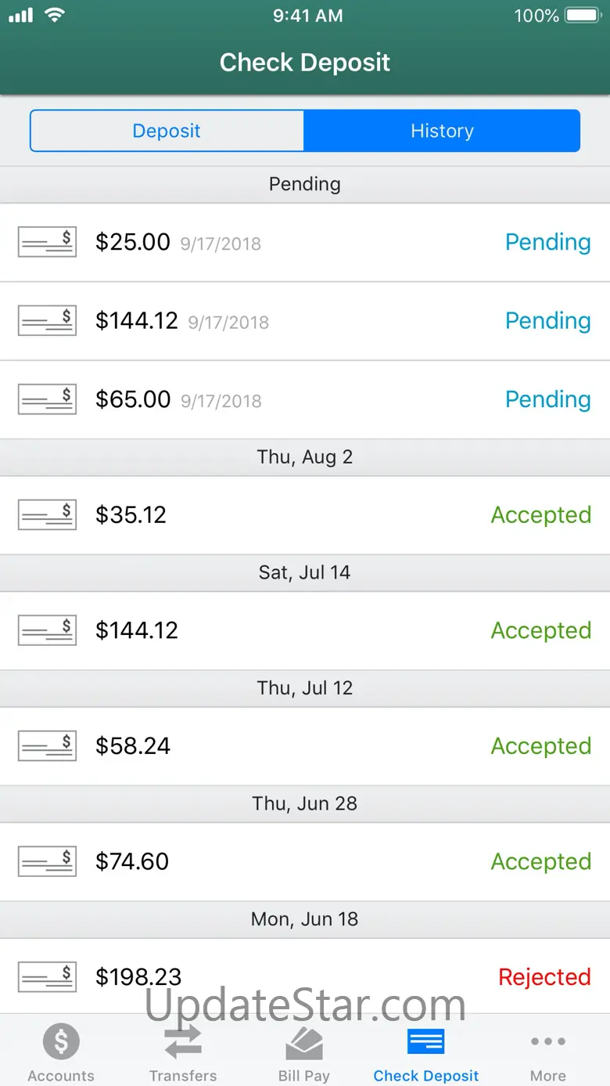Tap check icon for $35.12 deposit
Viewport: 610px width, 1086px height.
[47, 515]
